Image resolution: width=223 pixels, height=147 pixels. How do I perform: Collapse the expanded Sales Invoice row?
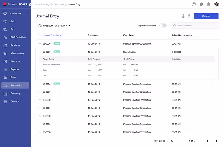pos(40,52)
